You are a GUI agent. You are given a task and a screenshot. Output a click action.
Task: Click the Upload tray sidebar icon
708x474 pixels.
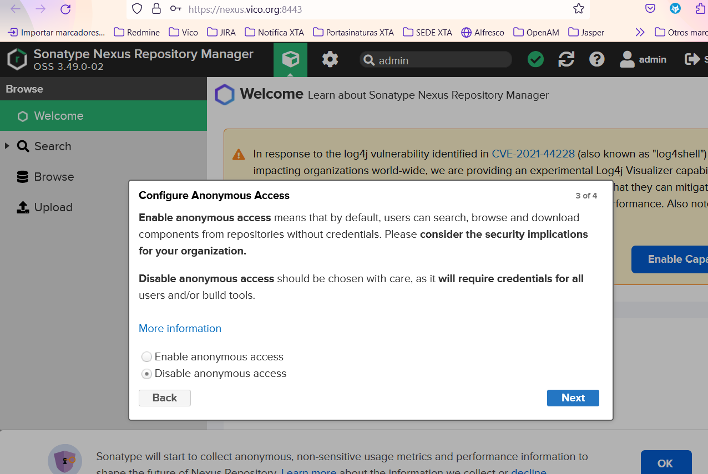(x=23, y=207)
